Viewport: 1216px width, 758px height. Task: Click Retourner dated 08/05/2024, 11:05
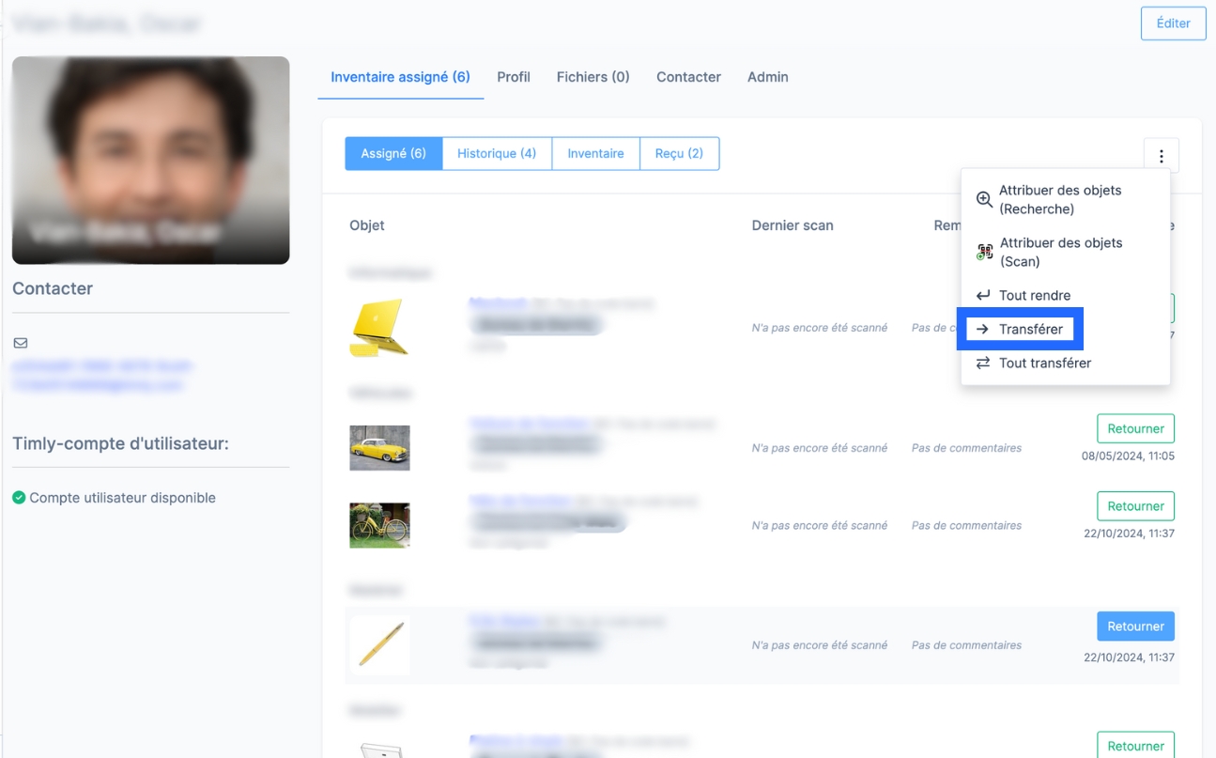pos(1135,428)
